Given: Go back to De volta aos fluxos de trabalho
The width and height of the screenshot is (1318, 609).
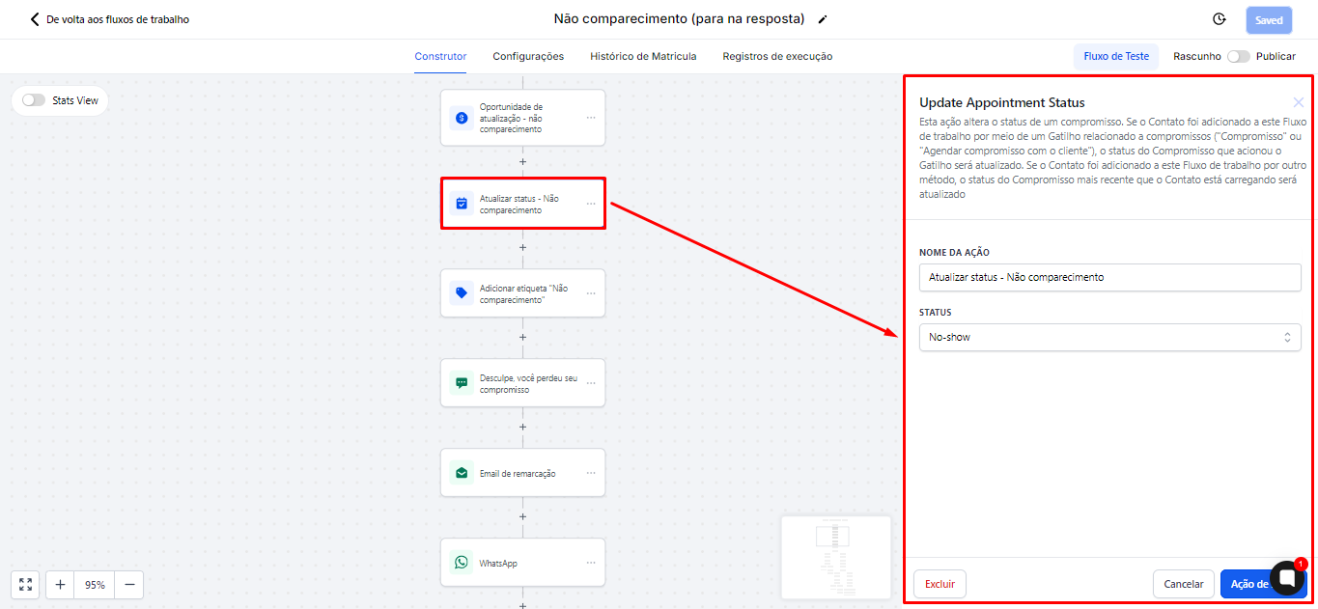Looking at the screenshot, I should click(109, 19).
